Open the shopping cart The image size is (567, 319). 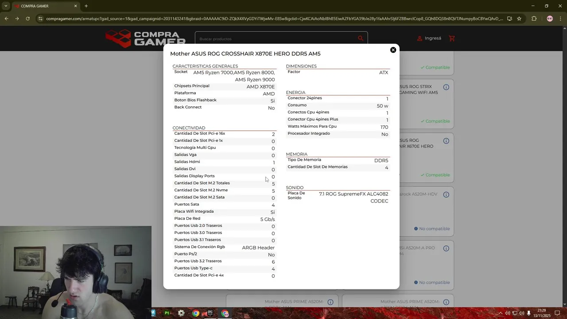452,39
